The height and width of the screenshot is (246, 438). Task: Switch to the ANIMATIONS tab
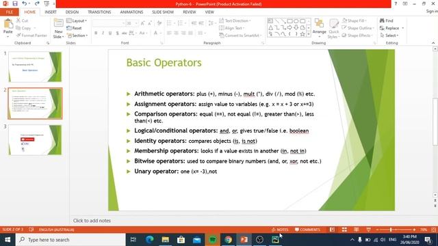pyautogui.click(x=131, y=12)
